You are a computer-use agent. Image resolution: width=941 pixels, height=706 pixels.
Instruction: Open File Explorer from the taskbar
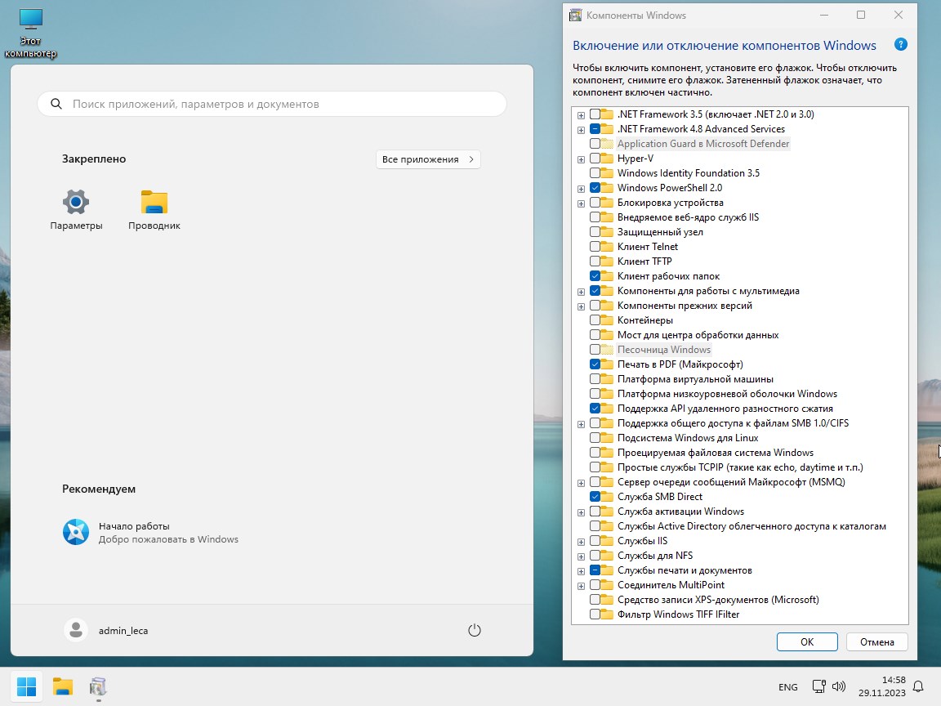pyautogui.click(x=62, y=686)
